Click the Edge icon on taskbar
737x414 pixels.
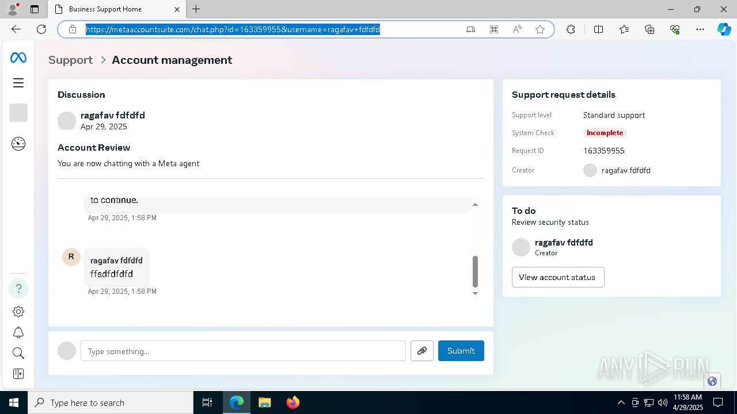[x=237, y=402]
